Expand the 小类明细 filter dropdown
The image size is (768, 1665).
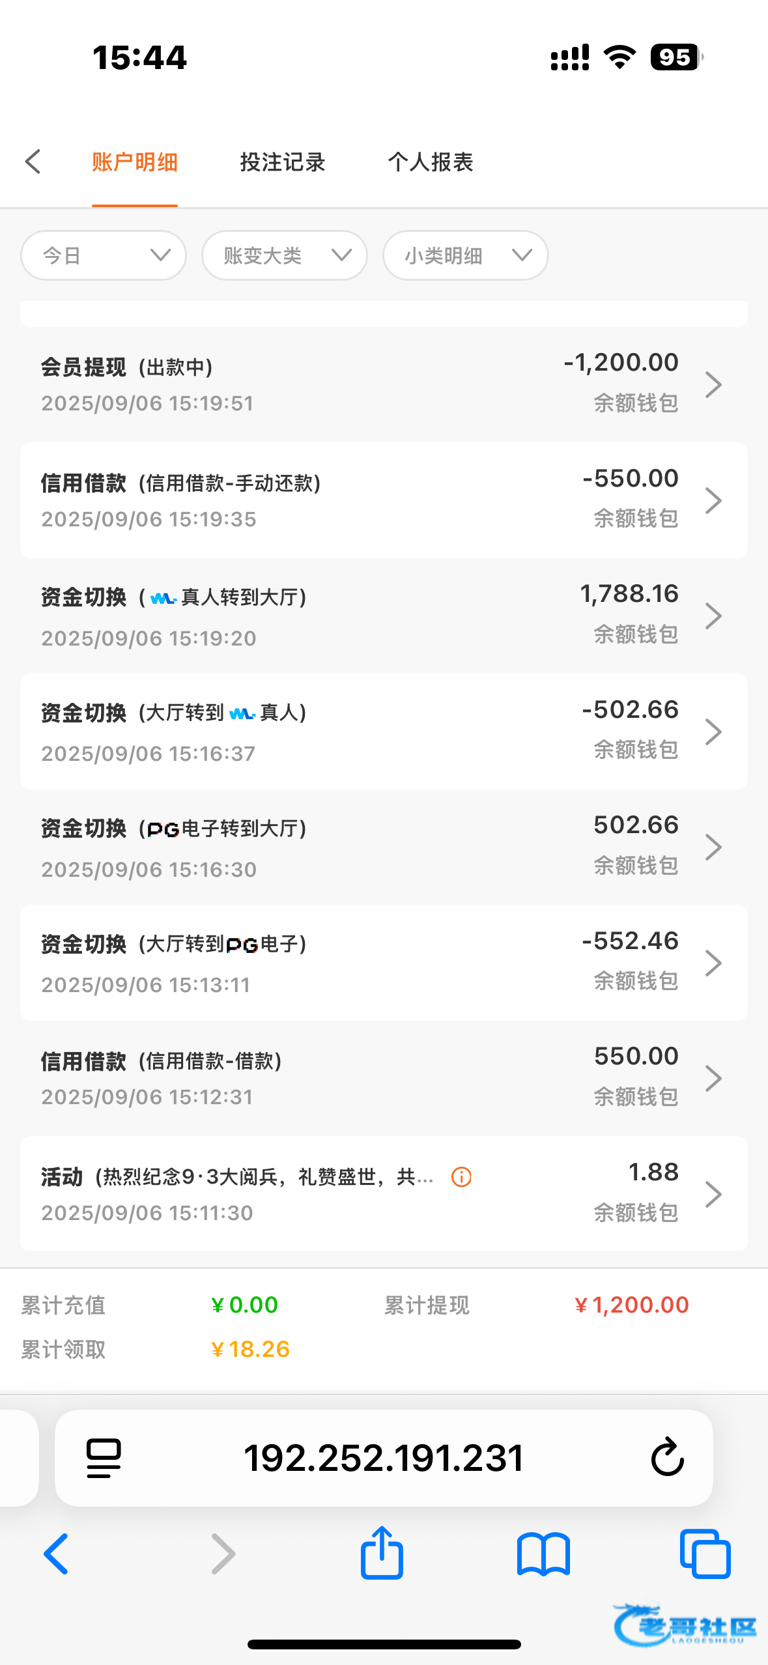(x=465, y=255)
